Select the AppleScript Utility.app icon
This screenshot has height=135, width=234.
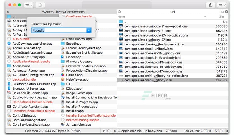[9, 57]
